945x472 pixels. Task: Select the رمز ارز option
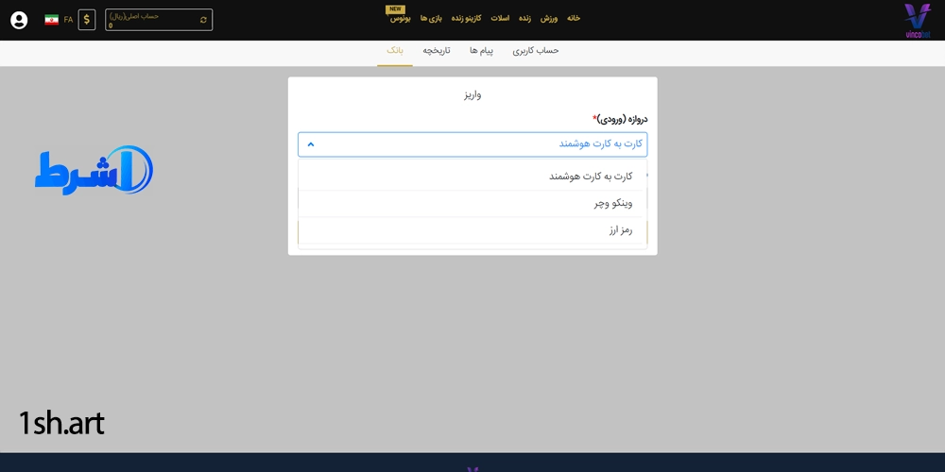tap(472, 230)
